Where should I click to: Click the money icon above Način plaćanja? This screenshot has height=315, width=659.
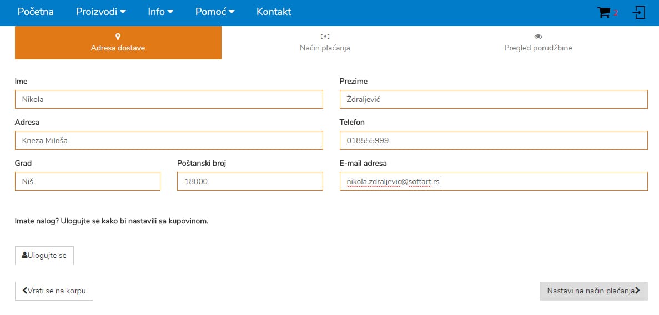[325, 37]
